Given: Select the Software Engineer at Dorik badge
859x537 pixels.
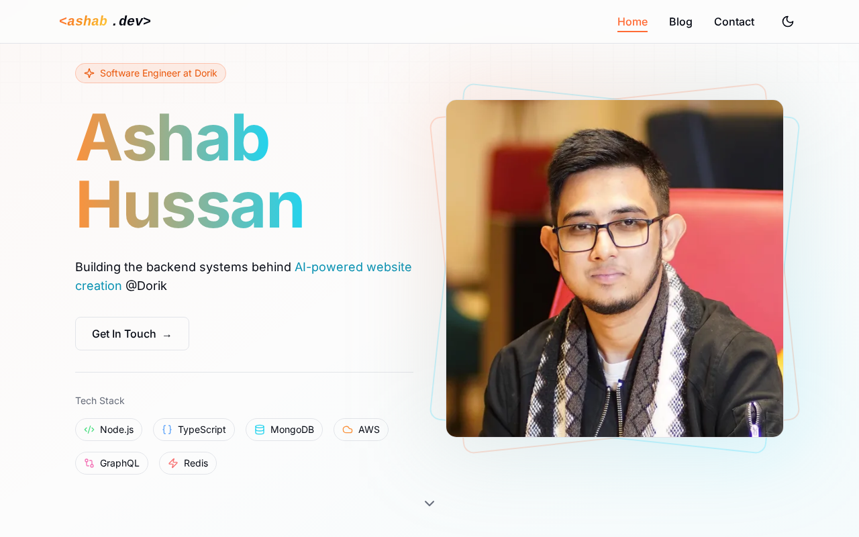Looking at the screenshot, I should [x=150, y=73].
